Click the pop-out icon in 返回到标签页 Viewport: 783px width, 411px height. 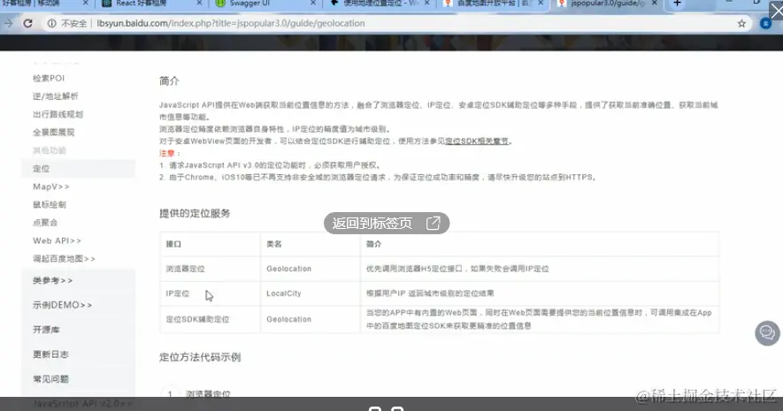point(433,223)
